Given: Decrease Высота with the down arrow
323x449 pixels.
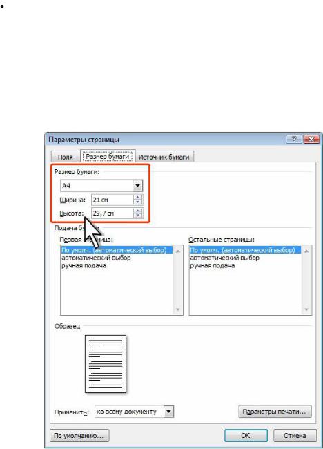Looking at the screenshot, I should (x=138, y=216).
